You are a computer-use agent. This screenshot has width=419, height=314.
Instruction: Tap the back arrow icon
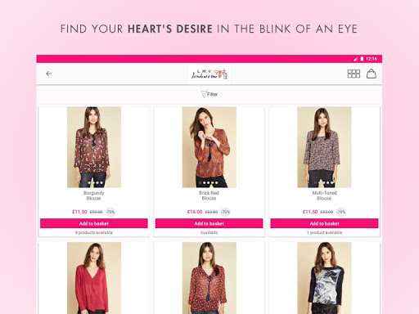click(x=49, y=74)
